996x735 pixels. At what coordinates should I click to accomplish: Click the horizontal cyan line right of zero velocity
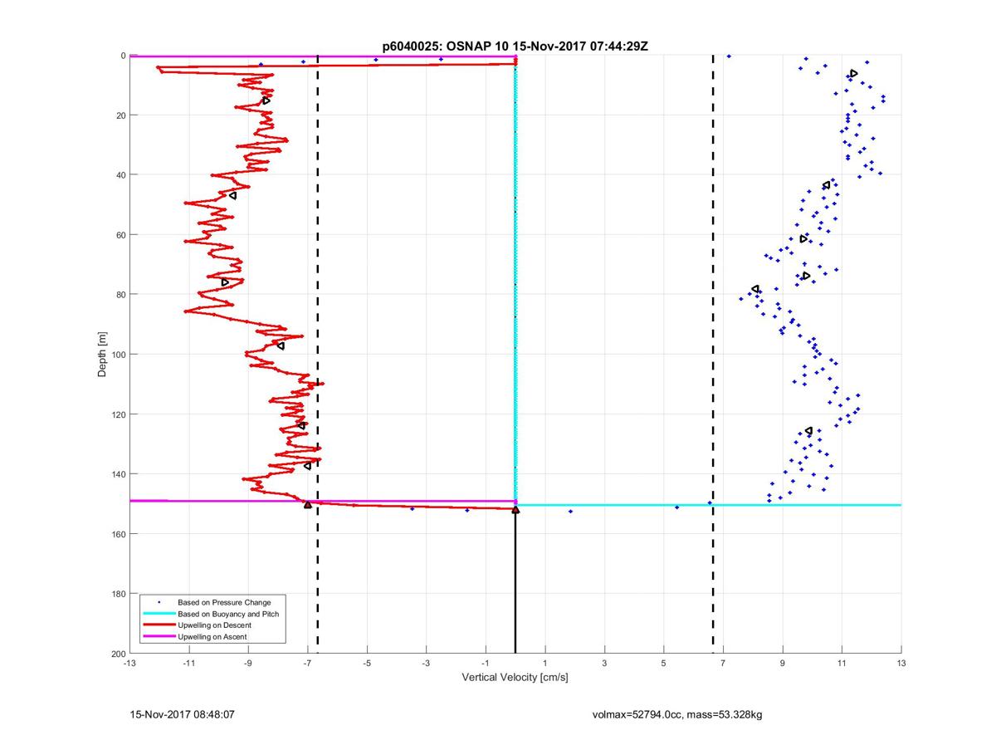[x=709, y=505]
